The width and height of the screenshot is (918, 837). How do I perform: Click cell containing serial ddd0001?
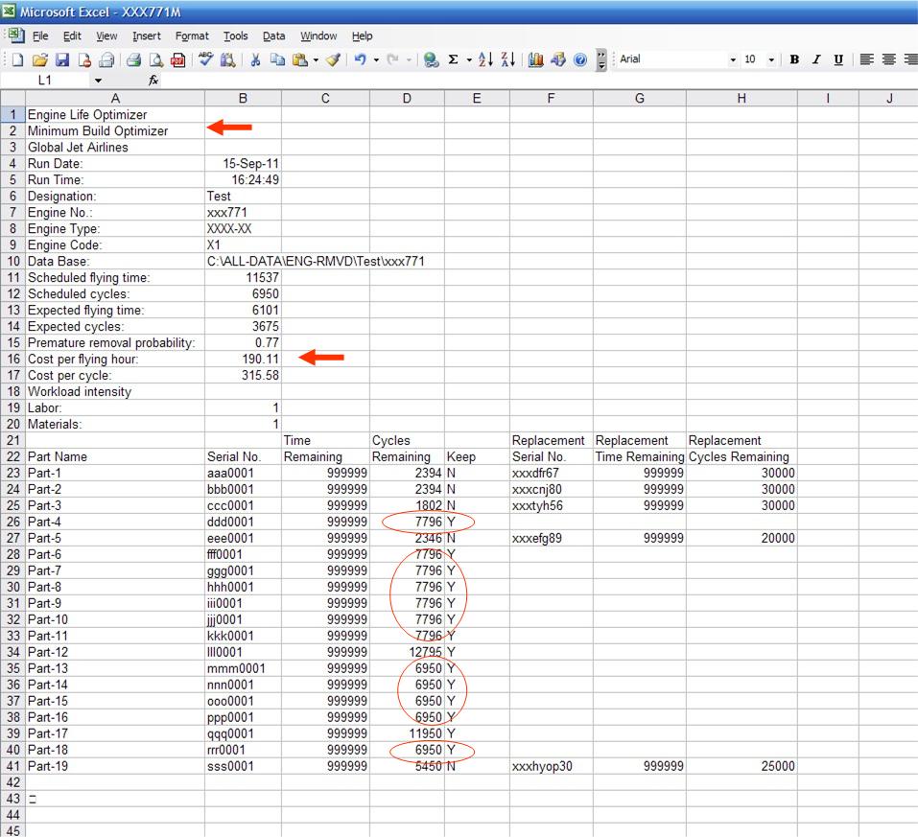(x=243, y=523)
